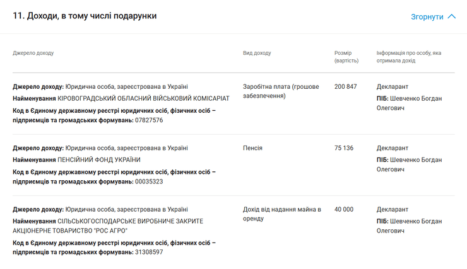
Task: Click the amount 200 847
Action: (x=345, y=86)
